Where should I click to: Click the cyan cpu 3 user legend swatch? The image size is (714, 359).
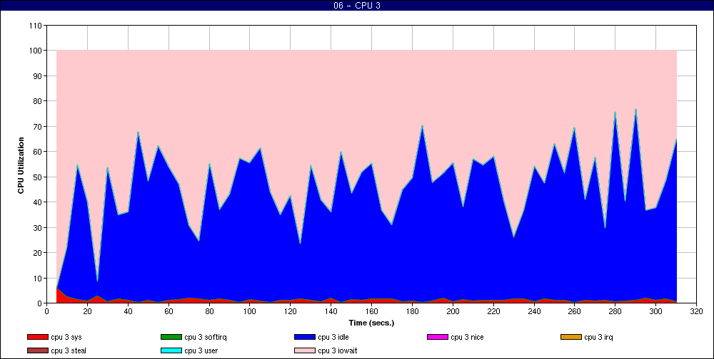171,351
